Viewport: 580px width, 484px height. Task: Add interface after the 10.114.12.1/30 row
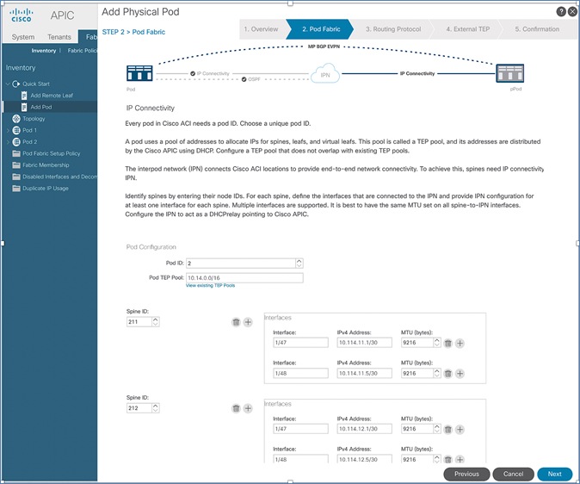(x=460, y=430)
